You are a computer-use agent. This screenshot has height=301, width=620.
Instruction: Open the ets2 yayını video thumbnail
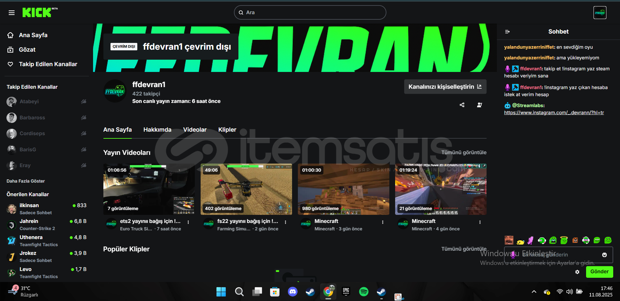coord(149,189)
